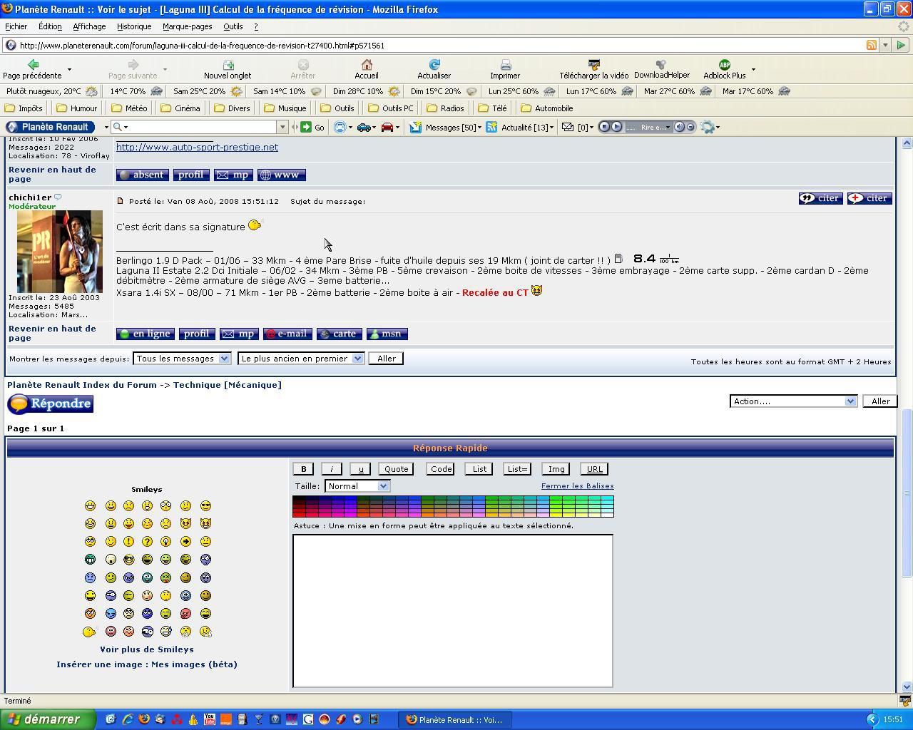Open the Fichier menu
913x730 pixels.
[16, 26]
